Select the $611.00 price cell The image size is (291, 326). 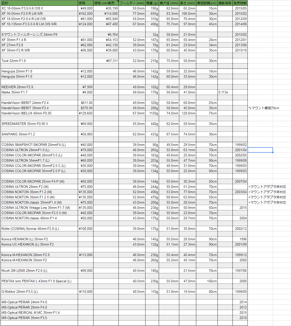click(x=85, y=103)
